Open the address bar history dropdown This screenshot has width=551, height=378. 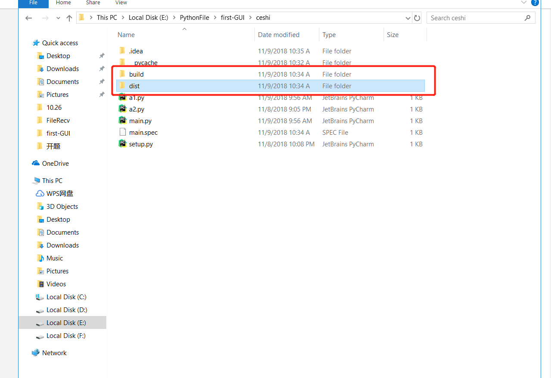[407, 18]
